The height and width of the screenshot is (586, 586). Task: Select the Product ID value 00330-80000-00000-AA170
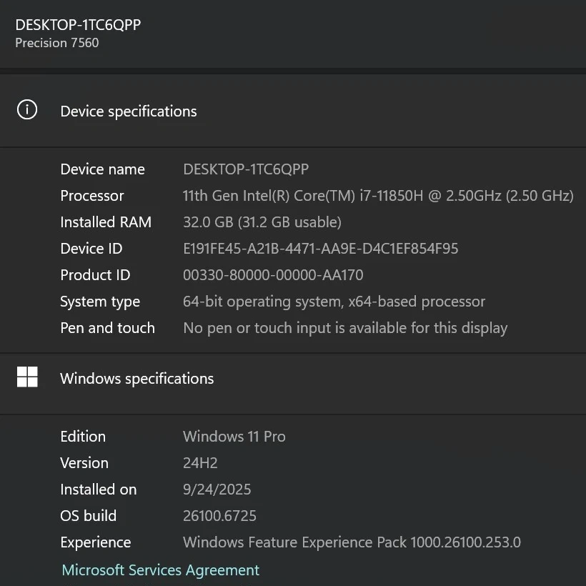[x=273, y=275]
